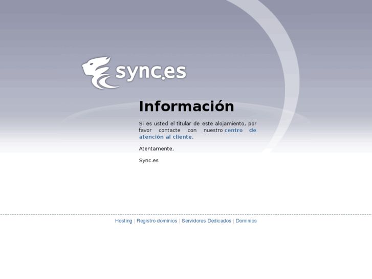Image resolution: width=372 pixels, height=279 pixels.
Task: Click the 'Si es usted el titular' paragraph
Action: 198,130
